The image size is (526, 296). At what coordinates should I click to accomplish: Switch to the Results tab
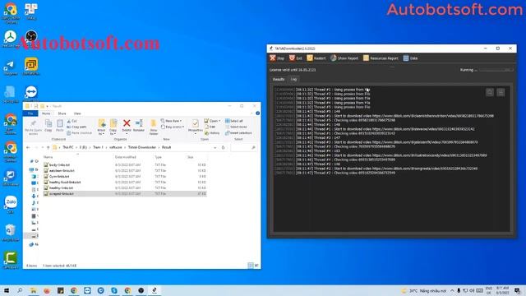click(279, 79)
